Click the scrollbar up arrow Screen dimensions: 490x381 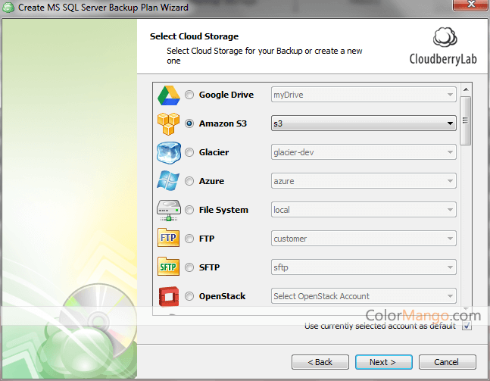pos(465,89)
